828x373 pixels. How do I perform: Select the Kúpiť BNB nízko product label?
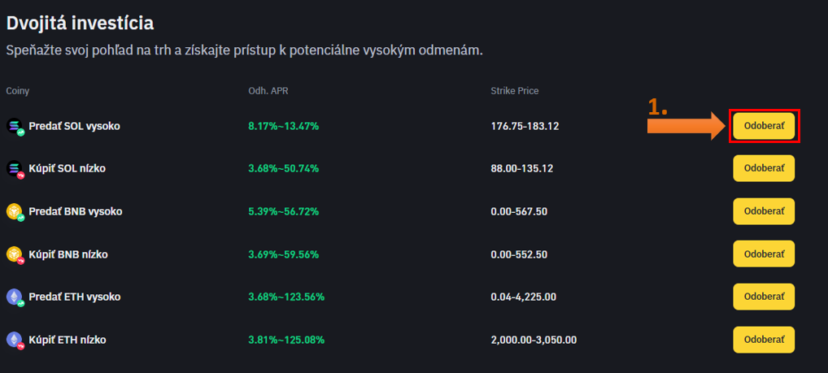coord(68,254)
